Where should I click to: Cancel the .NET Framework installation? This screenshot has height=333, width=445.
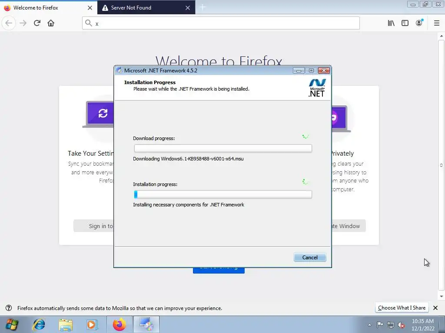310,257
